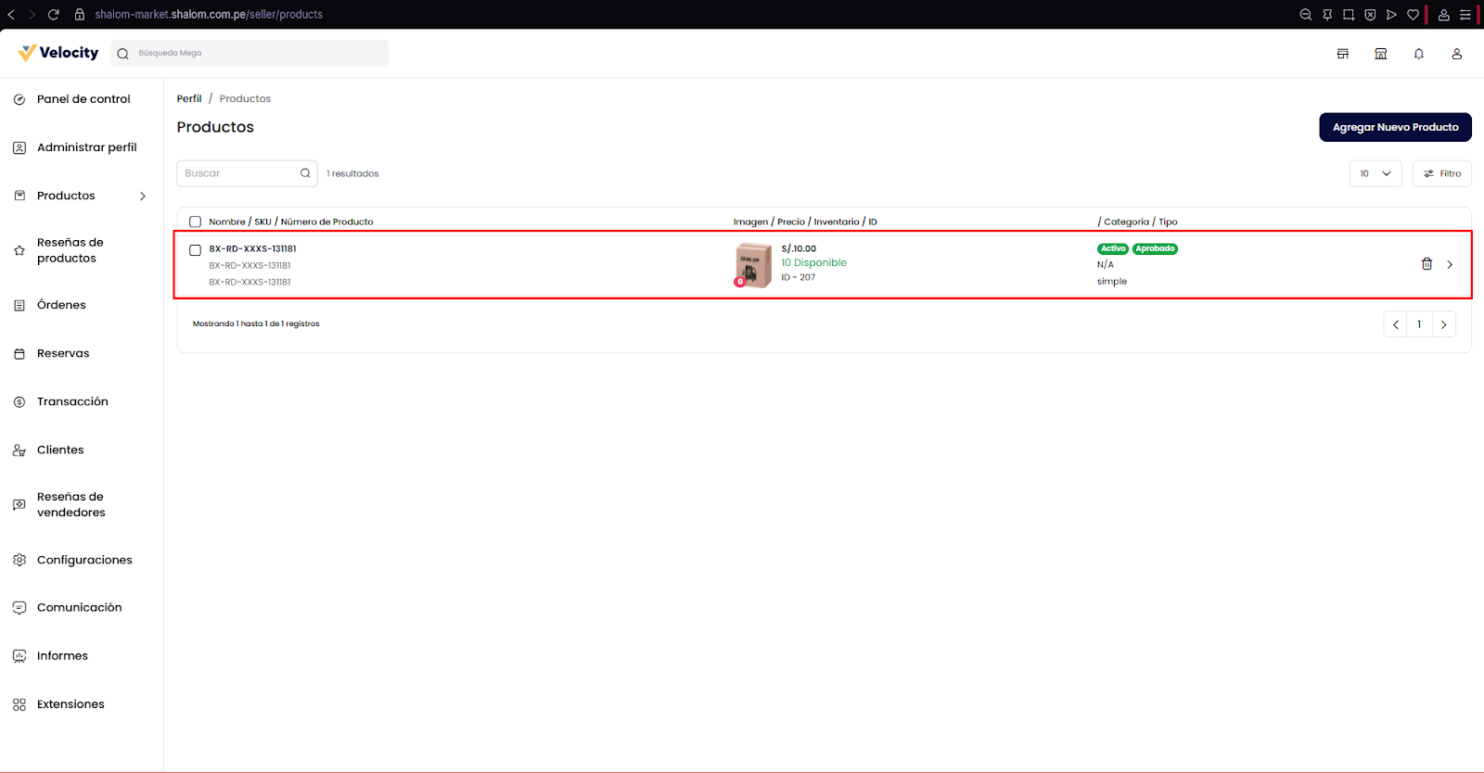Screen dimensions: 1484x773
Task: Click the browser zoom icon in toolbar
Action: pos(1305,15)
